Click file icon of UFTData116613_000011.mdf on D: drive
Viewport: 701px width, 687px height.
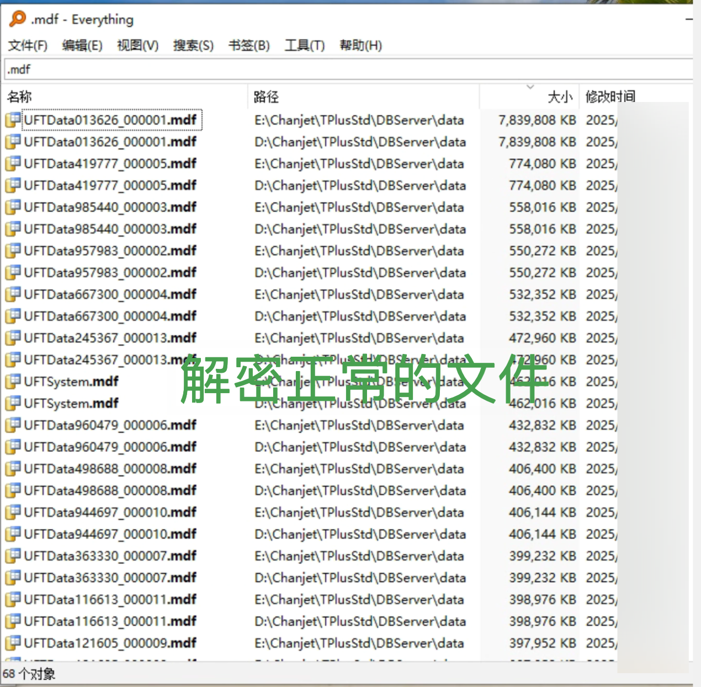[13, 621]
